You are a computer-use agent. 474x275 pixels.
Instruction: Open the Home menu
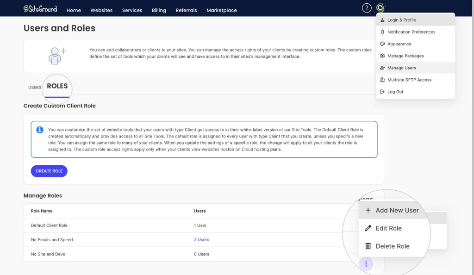[x=74, y=10]
